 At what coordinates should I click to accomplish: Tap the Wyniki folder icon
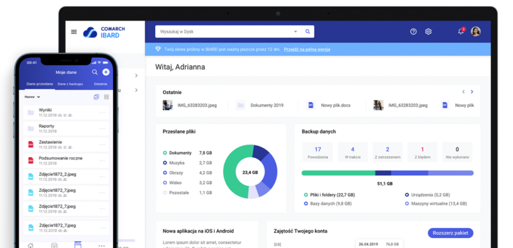coord(31,113)
